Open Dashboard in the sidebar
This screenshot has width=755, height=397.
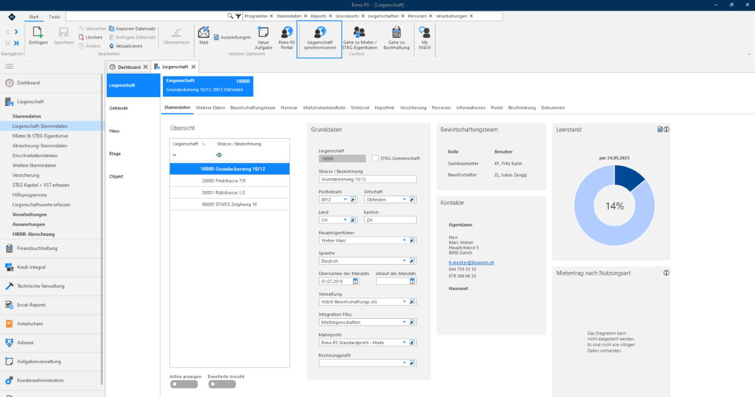pyautogui.click(x=28, y=83)
